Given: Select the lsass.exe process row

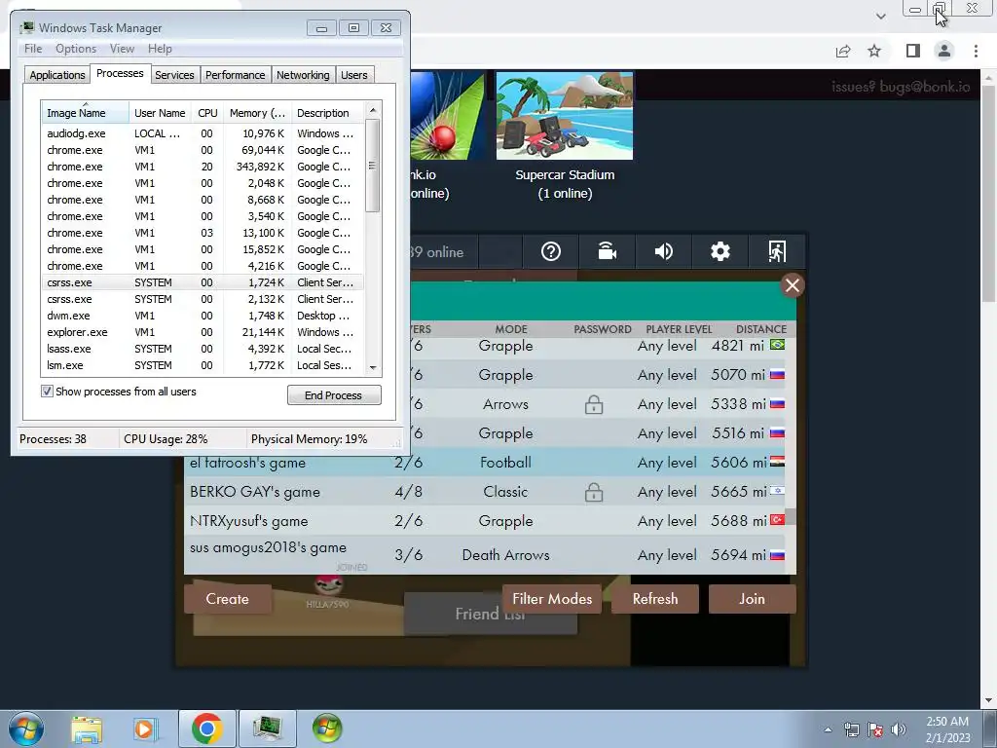Looking at the screenshot, I should pos(203,349).
